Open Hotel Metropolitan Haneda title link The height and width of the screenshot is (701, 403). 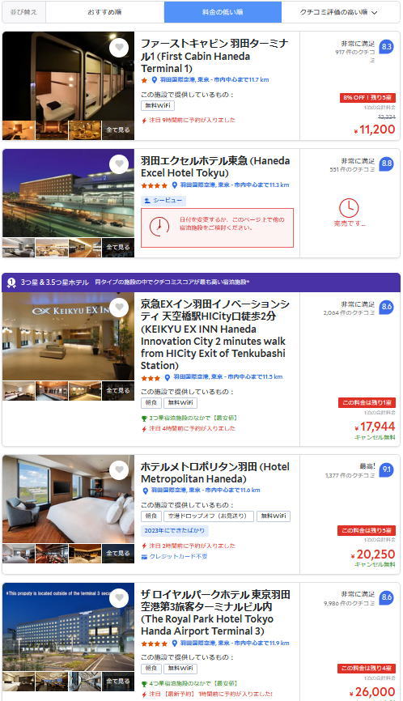point(215,473)
